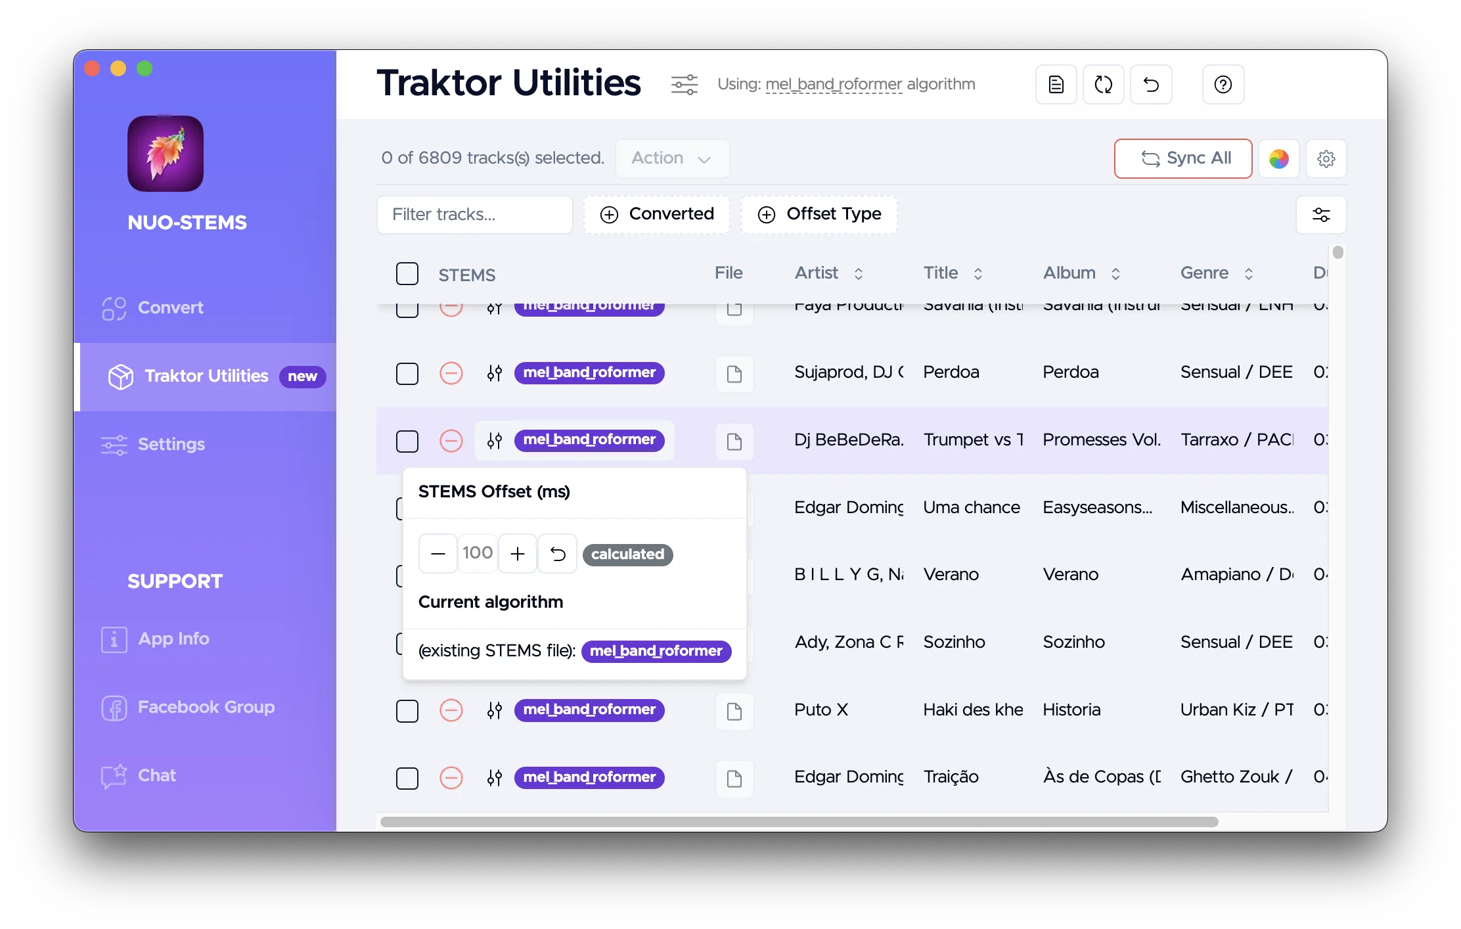
Task: Click the Promesses Vol. album cell
Action: [1102, 440]
